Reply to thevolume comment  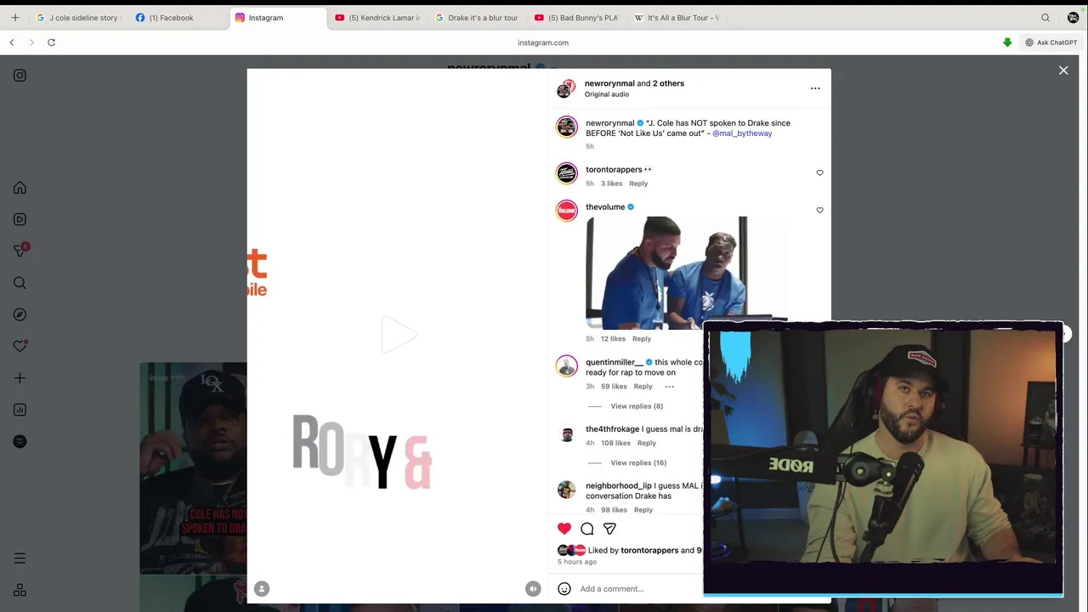coord(642,339)
